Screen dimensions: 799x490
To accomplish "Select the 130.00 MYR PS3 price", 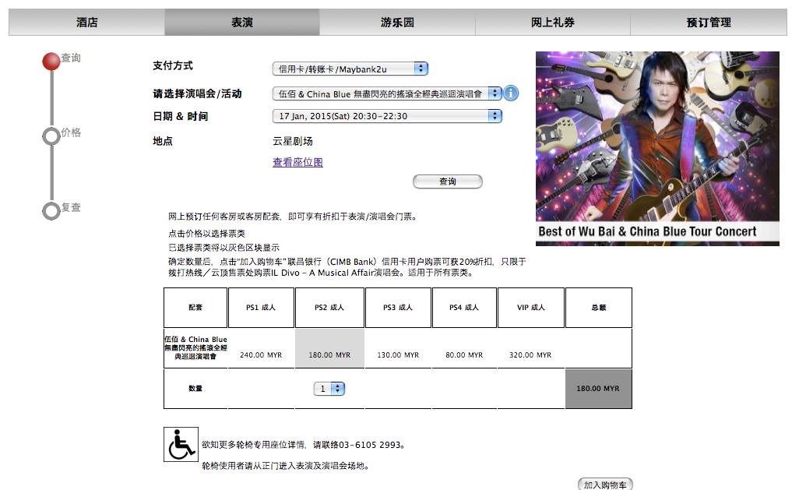I will coord(398,355).
